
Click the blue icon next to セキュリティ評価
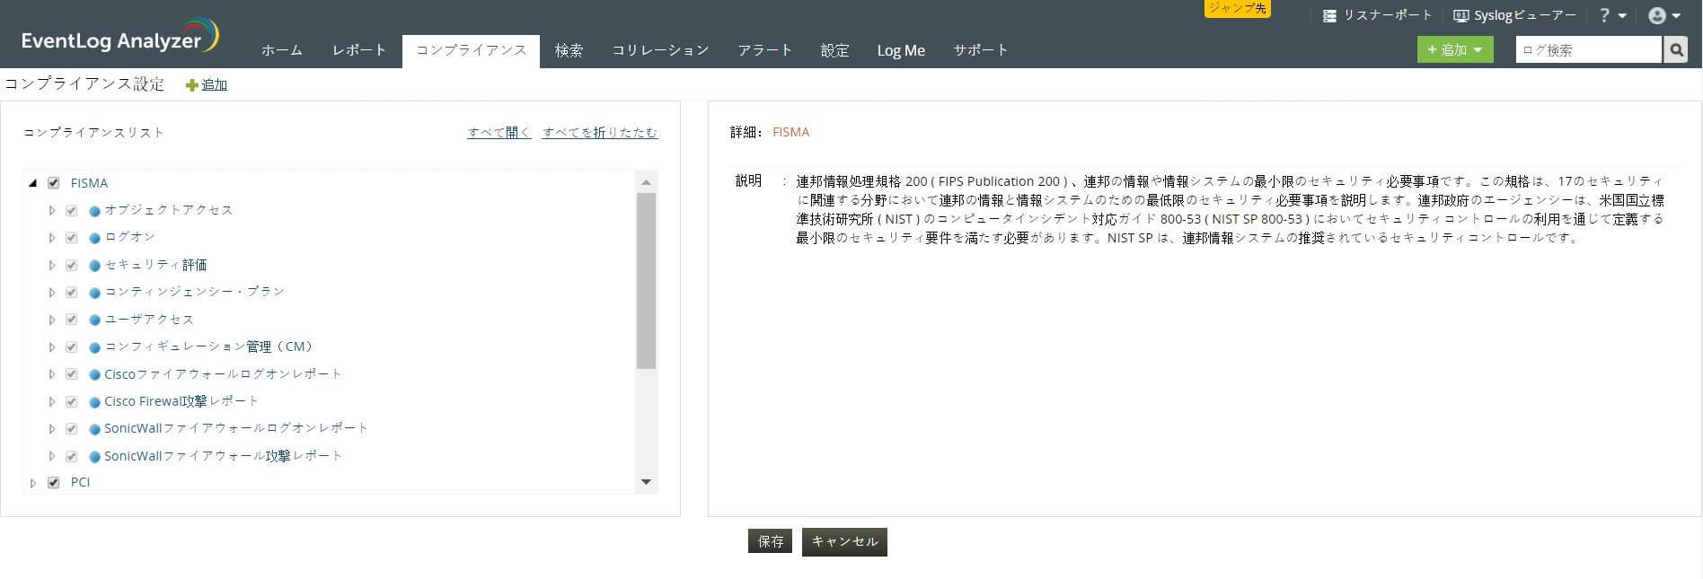click(x=94, y=267)
